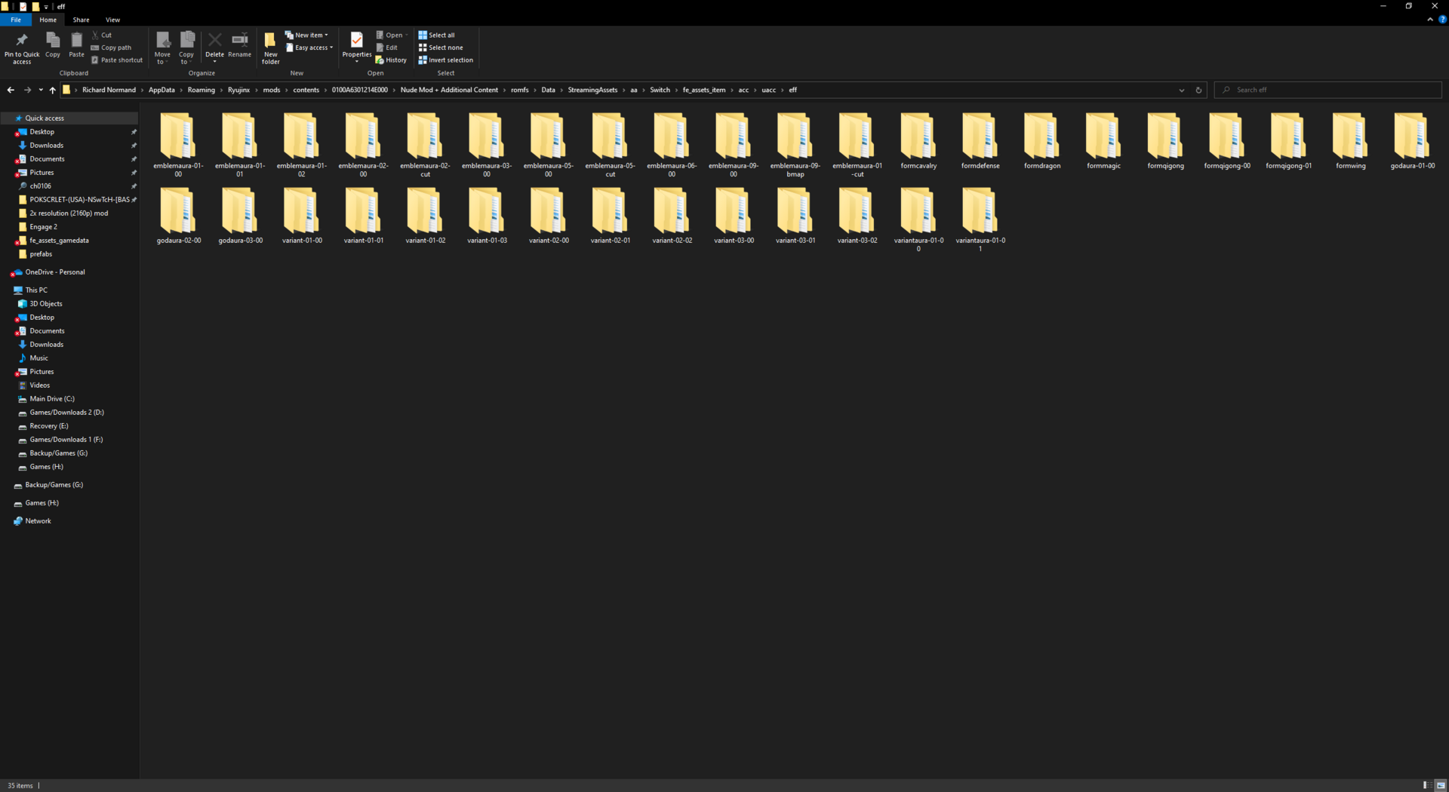
Task: Select This PC in navigation pane
Action: (36, 290)
